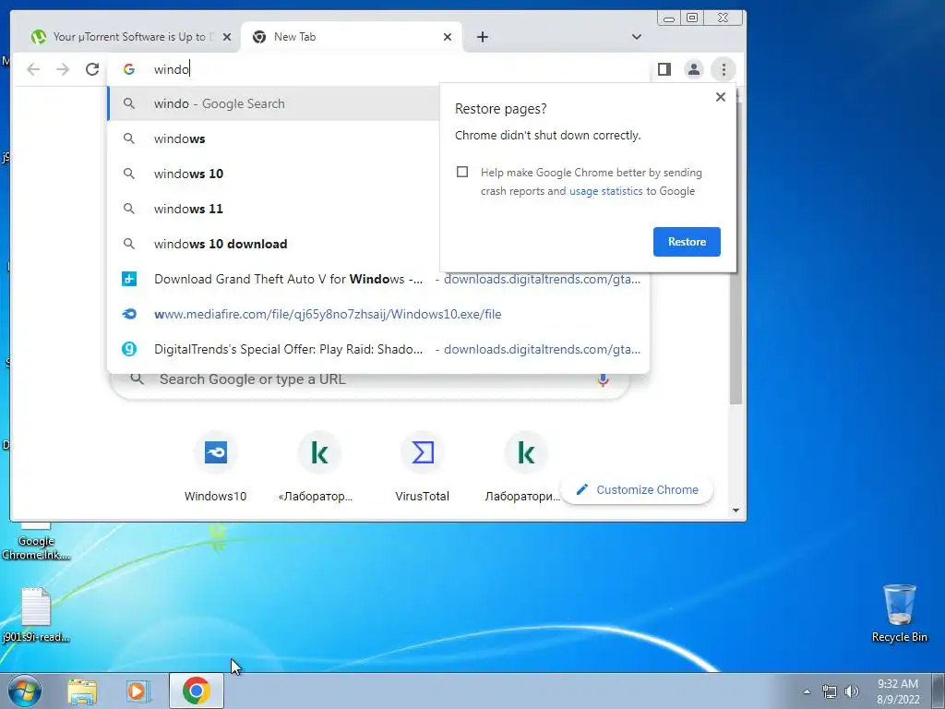
Task: Tick the crash reports checkbox
Action: (462, 172)
